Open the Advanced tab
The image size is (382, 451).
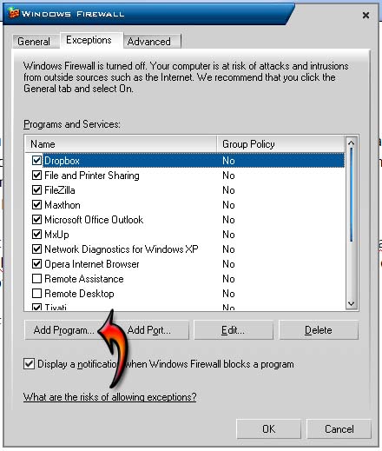pyautogui.click(x=149, y=42)
